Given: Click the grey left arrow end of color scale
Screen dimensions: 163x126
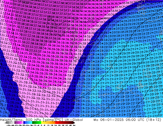Looking at the screenshot, I should (x=6, y=123).
